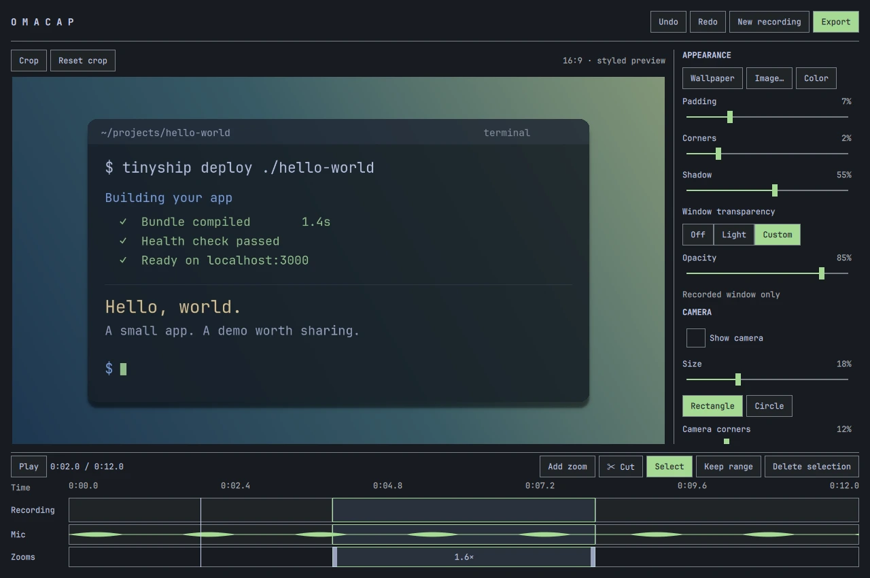The width and height of the screenshot is (870, 578).
Task: Choose Color background option
Action: click(816, 78)
